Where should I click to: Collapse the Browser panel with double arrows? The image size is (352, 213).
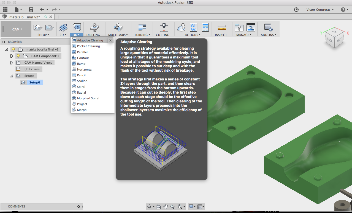[4, 42]
